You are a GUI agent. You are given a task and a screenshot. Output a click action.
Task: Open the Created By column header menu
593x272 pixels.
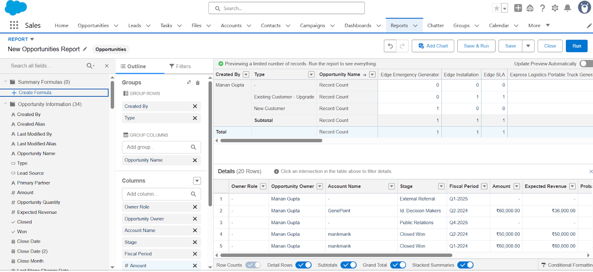[246, 74]
